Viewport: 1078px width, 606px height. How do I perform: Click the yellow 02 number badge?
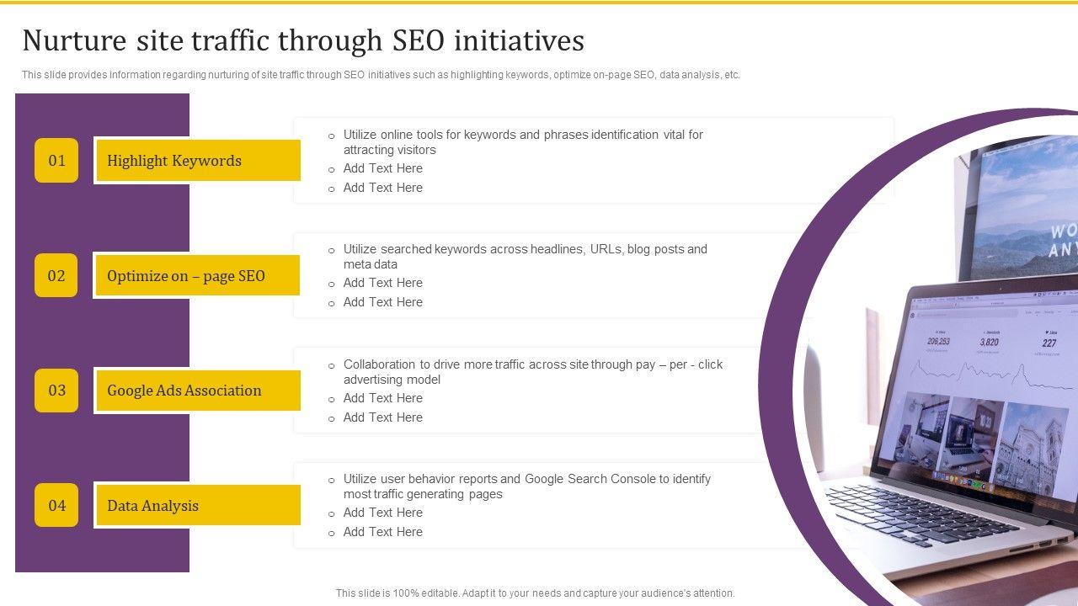(x=56, y=275)
